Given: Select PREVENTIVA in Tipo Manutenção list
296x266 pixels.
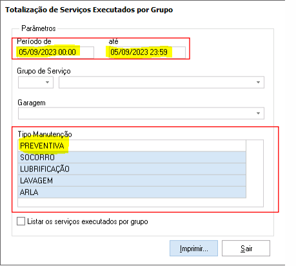Looking at the screenshot, I should 132,146.
